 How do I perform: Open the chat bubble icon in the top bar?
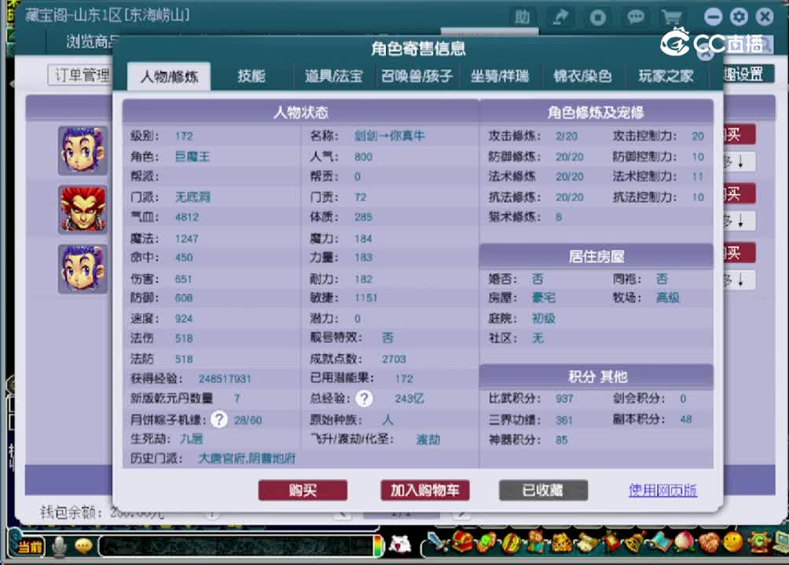click(636, 17)
